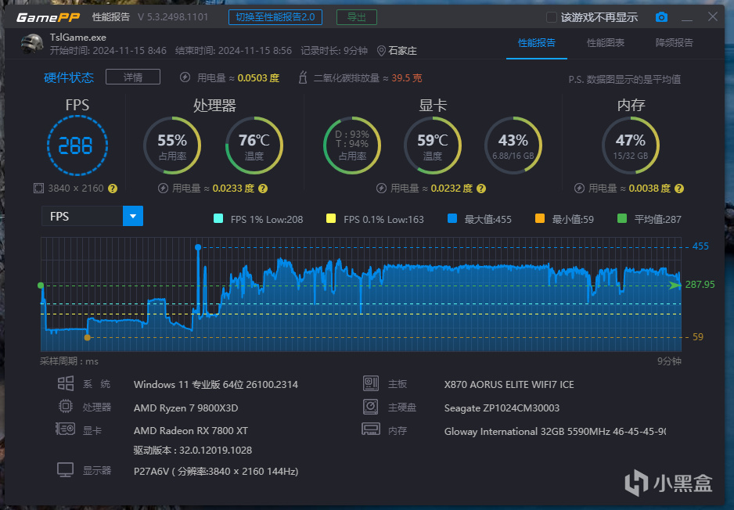Click the resolution frame icon under FPS
This screenshot has width=734, height=510.
pyautogui.click(x=38, y=188)
